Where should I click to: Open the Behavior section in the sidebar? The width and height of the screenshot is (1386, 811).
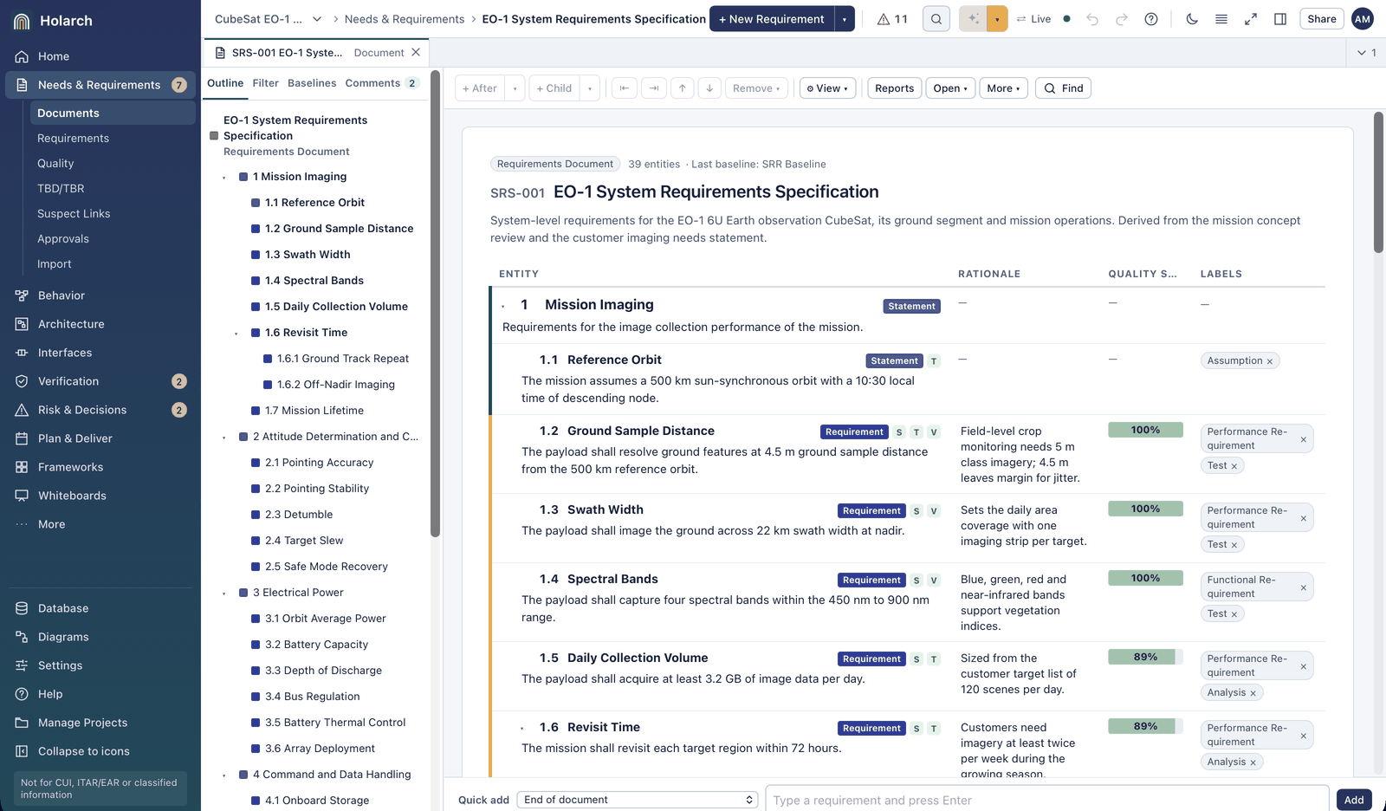pyautogui.click(x=100, y=295)
